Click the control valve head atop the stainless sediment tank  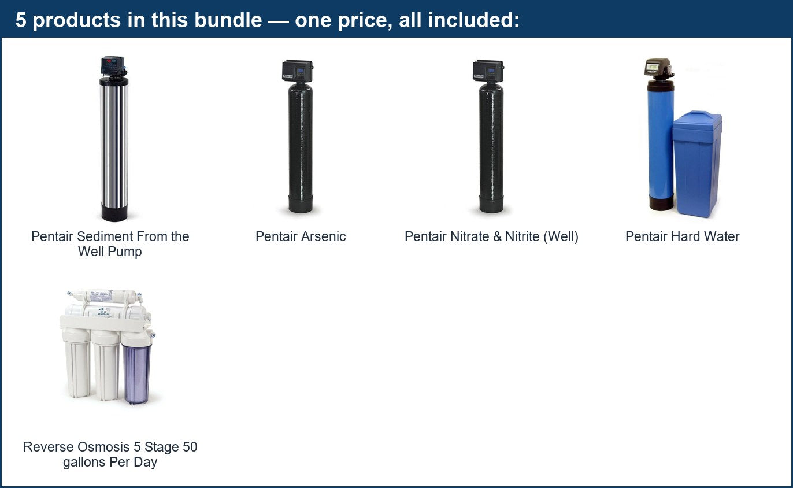pos(113,65)
